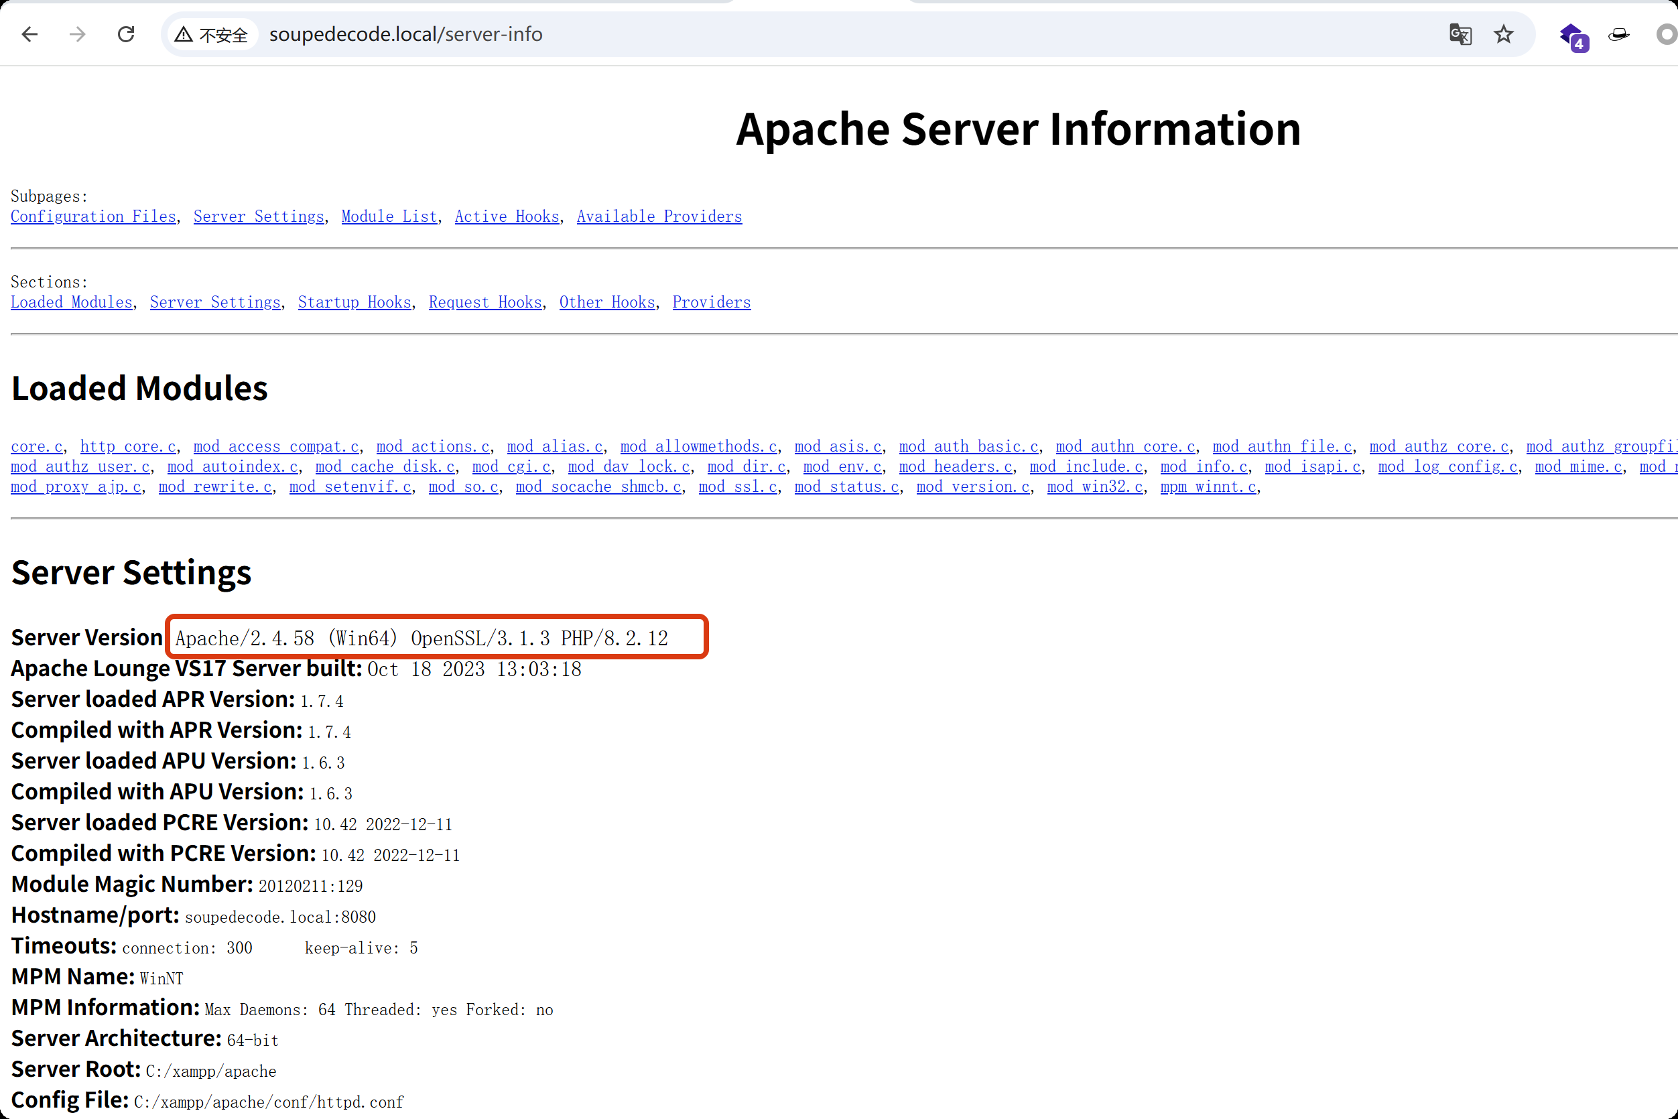Bookmark this page with the star icon

(x=1504, y=34)
